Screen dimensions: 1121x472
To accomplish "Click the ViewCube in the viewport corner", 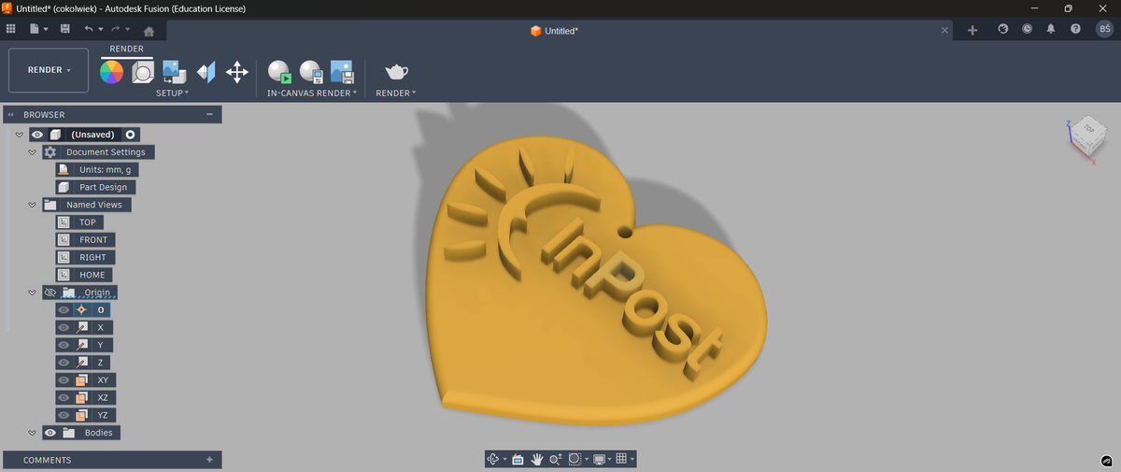I will pyautogui.click(x=1086, y=134).
